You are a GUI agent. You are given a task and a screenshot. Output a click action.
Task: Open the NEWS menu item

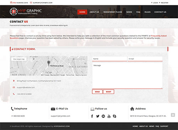(129, 12)
